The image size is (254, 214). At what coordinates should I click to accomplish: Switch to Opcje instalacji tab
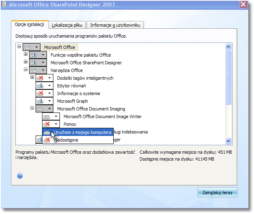[30, 24]
